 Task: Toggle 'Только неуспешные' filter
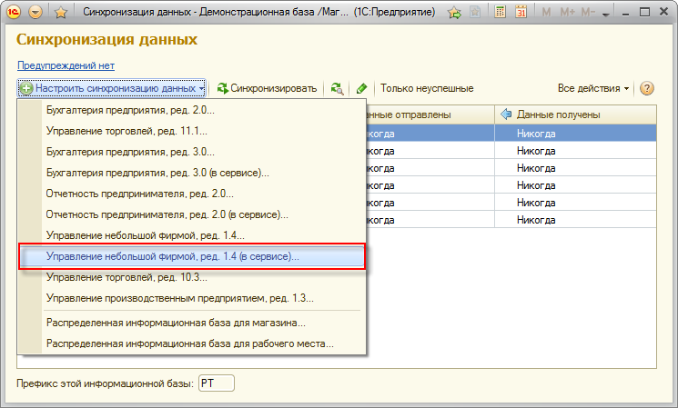pyautogui.click(x=427, y=88)
